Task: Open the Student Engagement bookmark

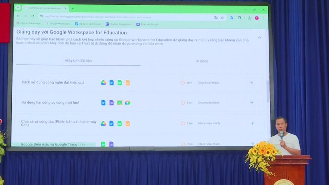Action: 119,24
